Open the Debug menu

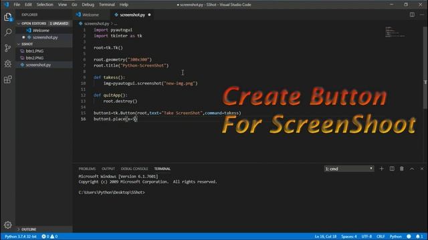(88, 5)
